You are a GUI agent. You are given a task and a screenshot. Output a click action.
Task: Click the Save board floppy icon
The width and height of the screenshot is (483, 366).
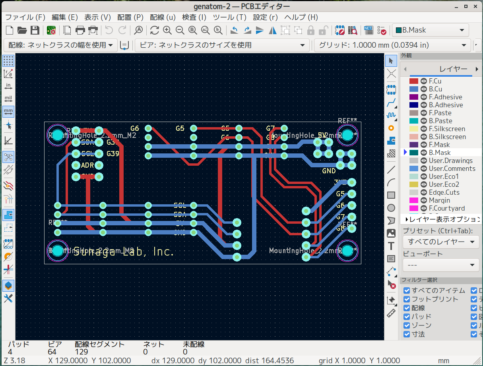(35, 30)
